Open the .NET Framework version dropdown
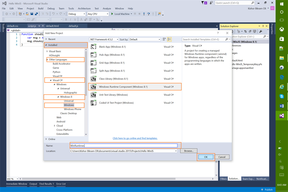This screenshot has width=288, height=192. pyautogui.click(x=104, y=39)
